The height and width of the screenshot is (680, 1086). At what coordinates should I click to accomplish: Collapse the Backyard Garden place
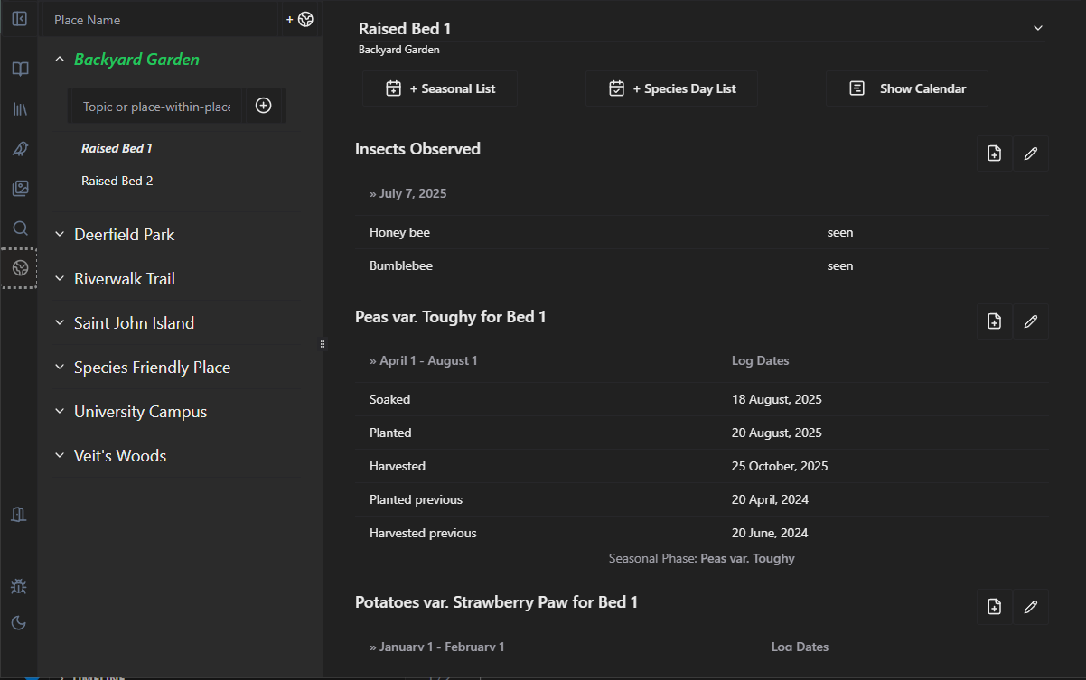[60, 60]
